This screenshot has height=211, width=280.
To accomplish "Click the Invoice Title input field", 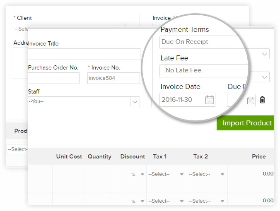I will (x=84, y=54).
